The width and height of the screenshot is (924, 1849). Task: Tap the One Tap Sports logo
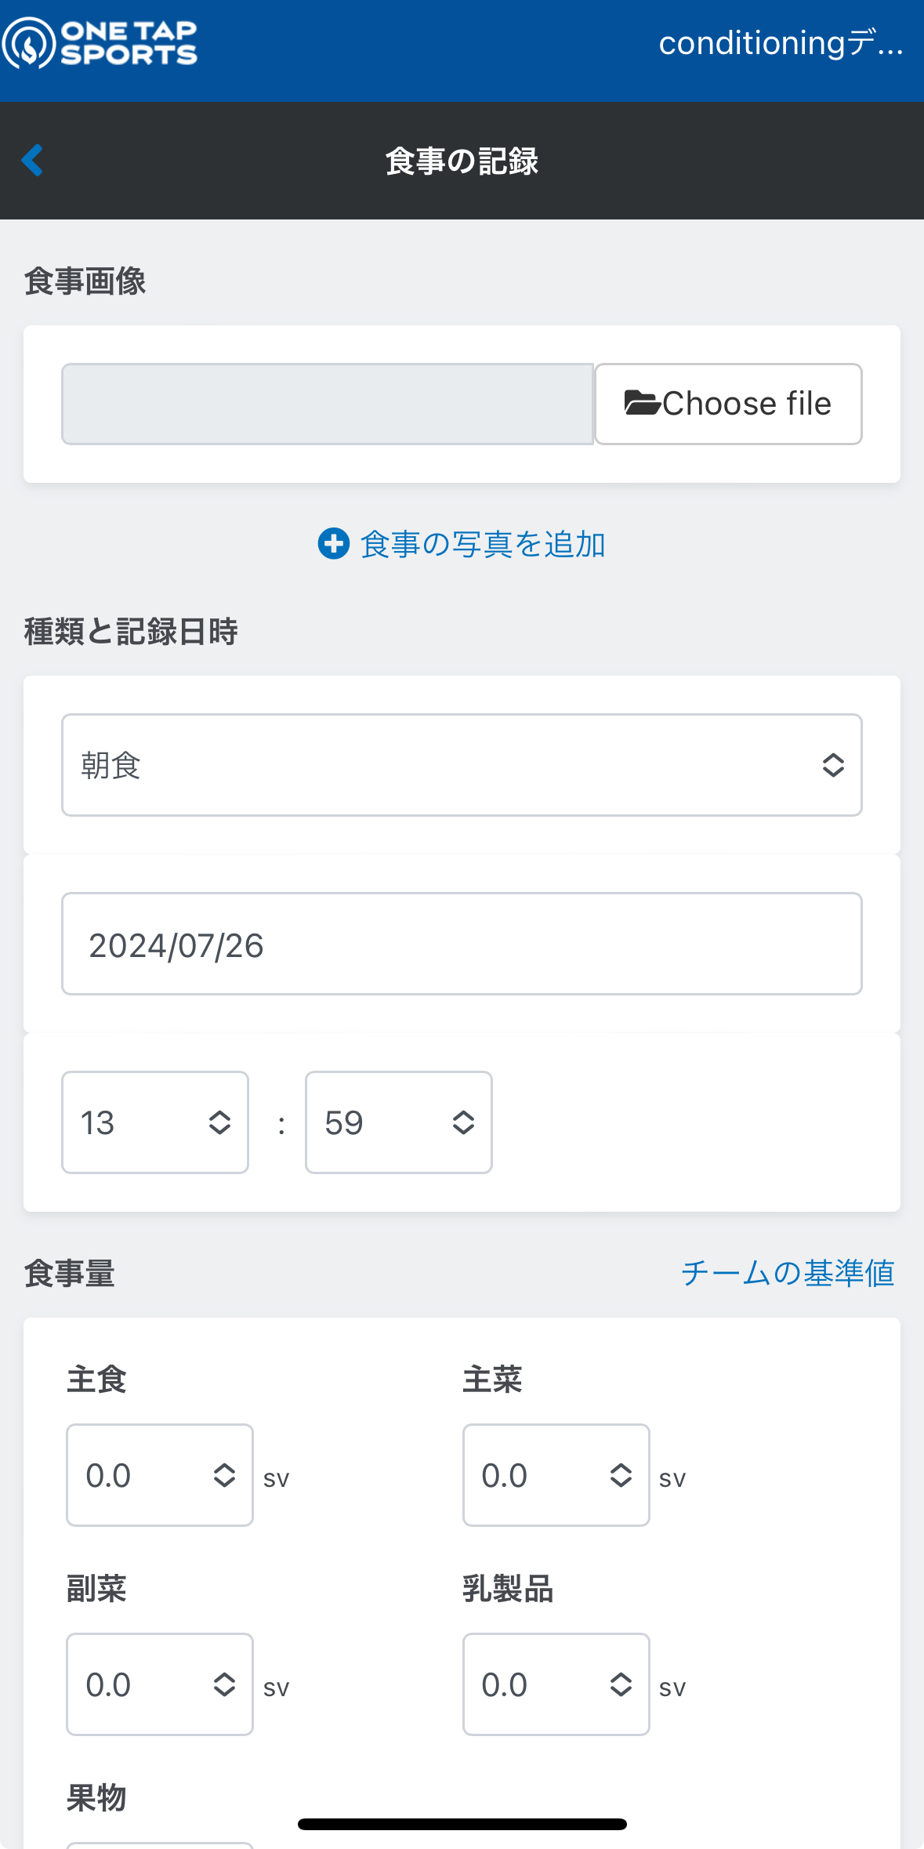[x=100, y=43]
